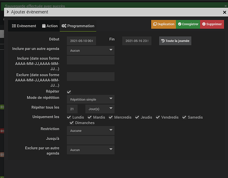228x178 pixels.
Task: Click the Jusqu'à input field
Action: click(x=91, y=140)
